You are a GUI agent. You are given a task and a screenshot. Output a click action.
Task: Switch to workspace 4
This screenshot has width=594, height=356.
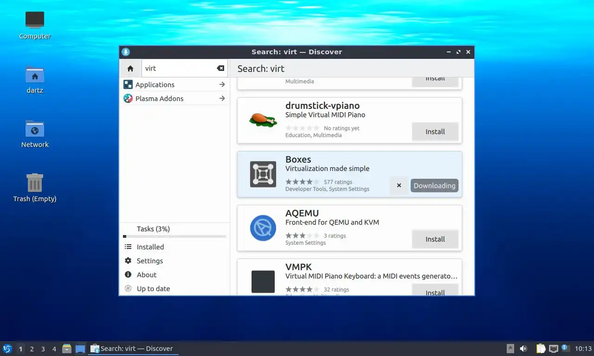54,349
